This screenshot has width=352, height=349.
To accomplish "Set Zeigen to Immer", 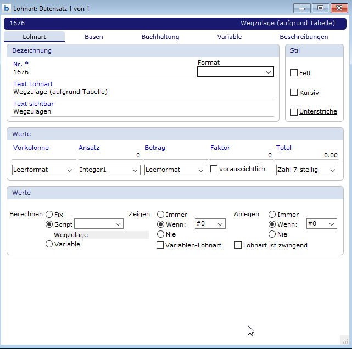I will (x=161, y=215).
